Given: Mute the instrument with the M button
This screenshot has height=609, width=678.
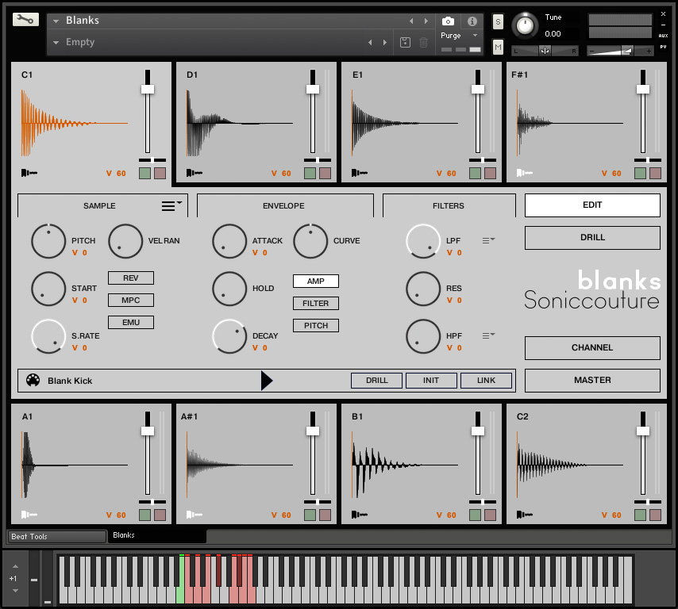Looking at the screenshot, I should (x=498, y=48).
